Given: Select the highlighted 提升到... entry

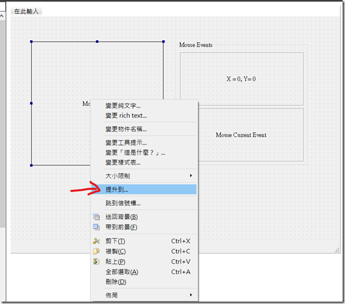Looking at the screenshot, I should click(144, 190).
